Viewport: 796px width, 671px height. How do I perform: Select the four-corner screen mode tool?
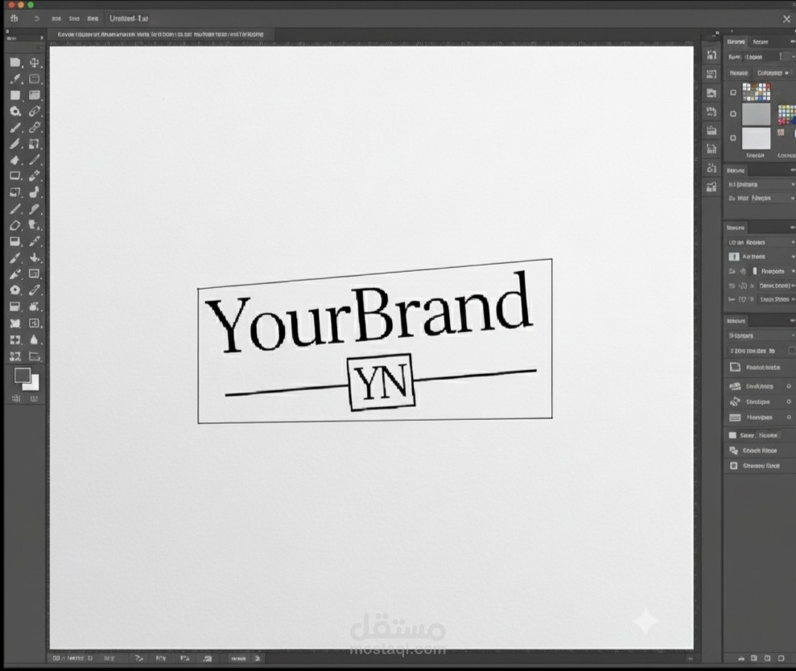pyautogui.click(x=14, y=340)
